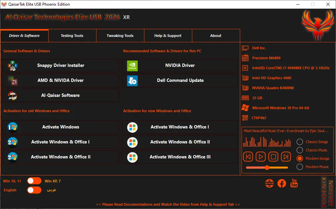Select the Modern Music radio option
The image size is (336, 209).
point(299,167)
